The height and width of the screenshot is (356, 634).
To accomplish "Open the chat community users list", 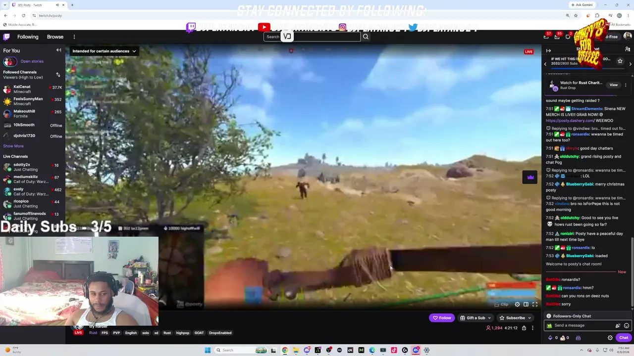I will (628, 50).
